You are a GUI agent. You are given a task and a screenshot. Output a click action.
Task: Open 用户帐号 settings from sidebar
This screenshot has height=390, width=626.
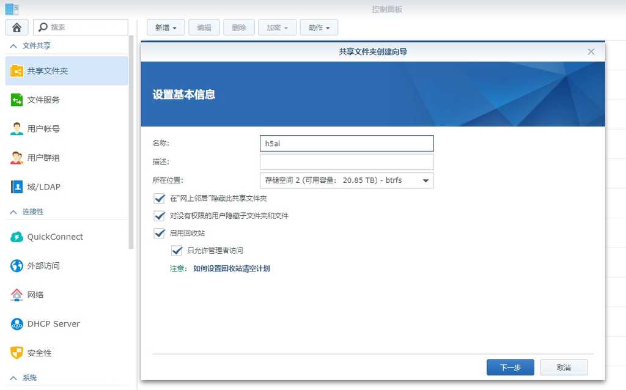[x=17, y=128]
